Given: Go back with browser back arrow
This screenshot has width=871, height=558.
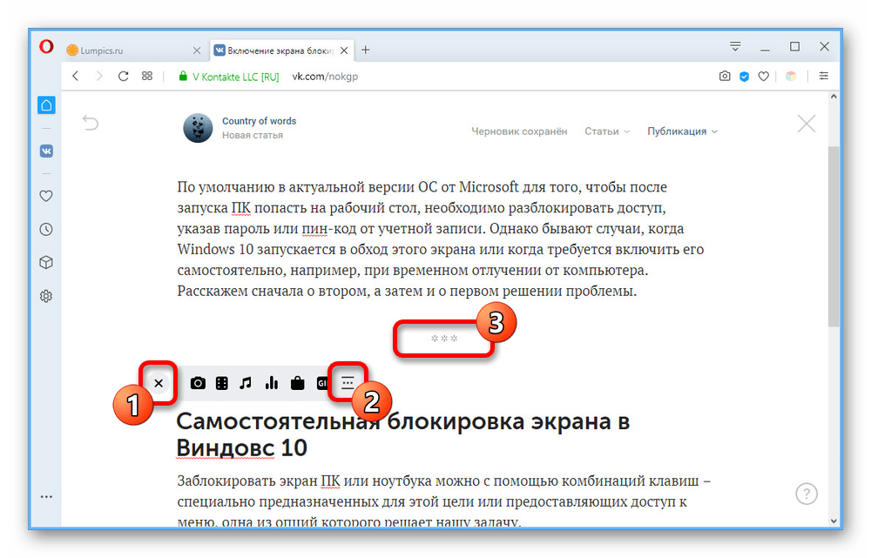Looking at the screenshot, I should (76, 76).
